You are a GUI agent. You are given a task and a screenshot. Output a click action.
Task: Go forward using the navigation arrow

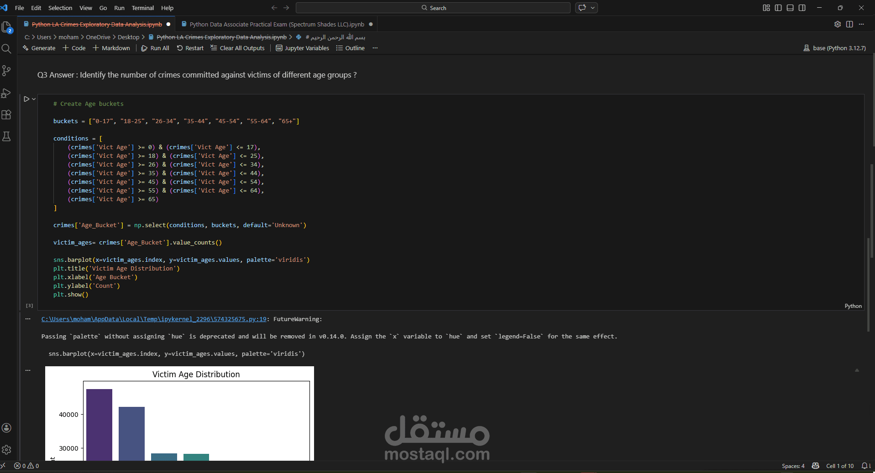pyautogui.click(x=286, y=8)
